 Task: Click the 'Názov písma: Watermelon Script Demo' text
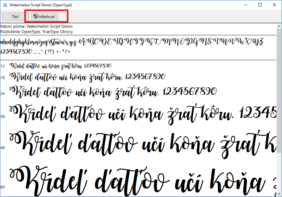(x=36, y=26)
